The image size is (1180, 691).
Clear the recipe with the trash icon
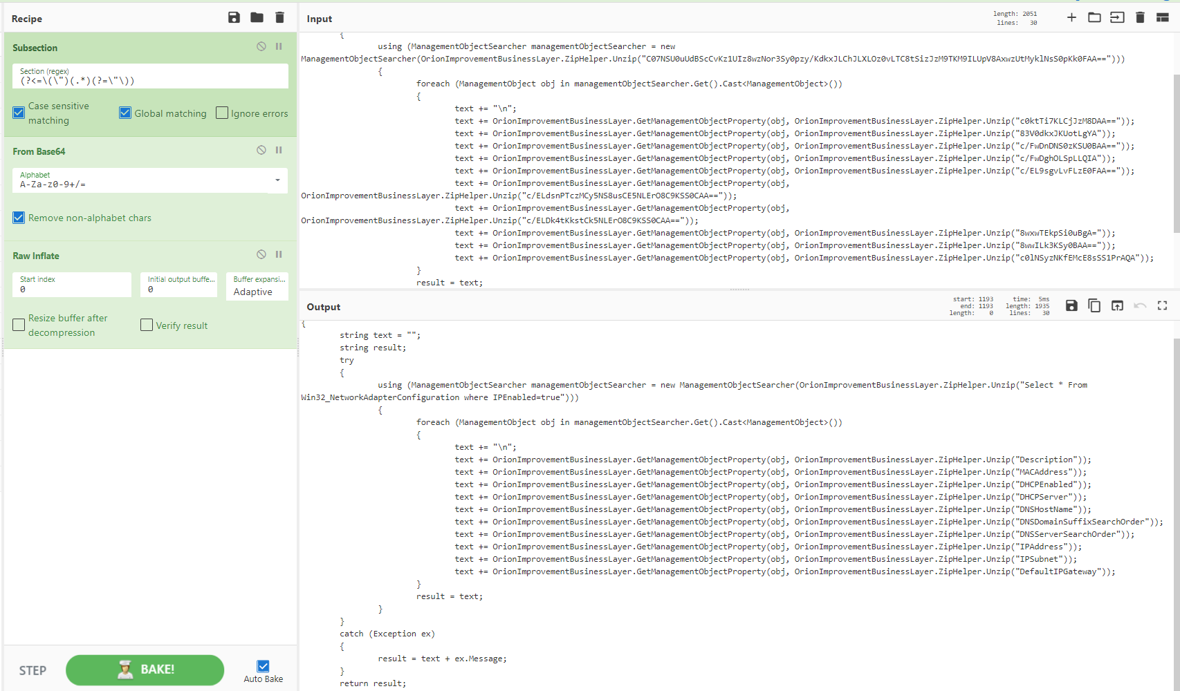click(x=279, y=18)
